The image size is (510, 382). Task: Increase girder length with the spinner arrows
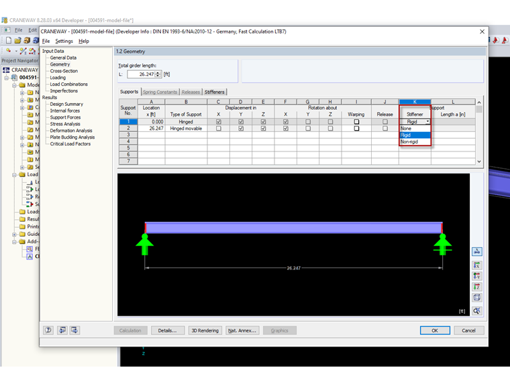pos(158,73)
